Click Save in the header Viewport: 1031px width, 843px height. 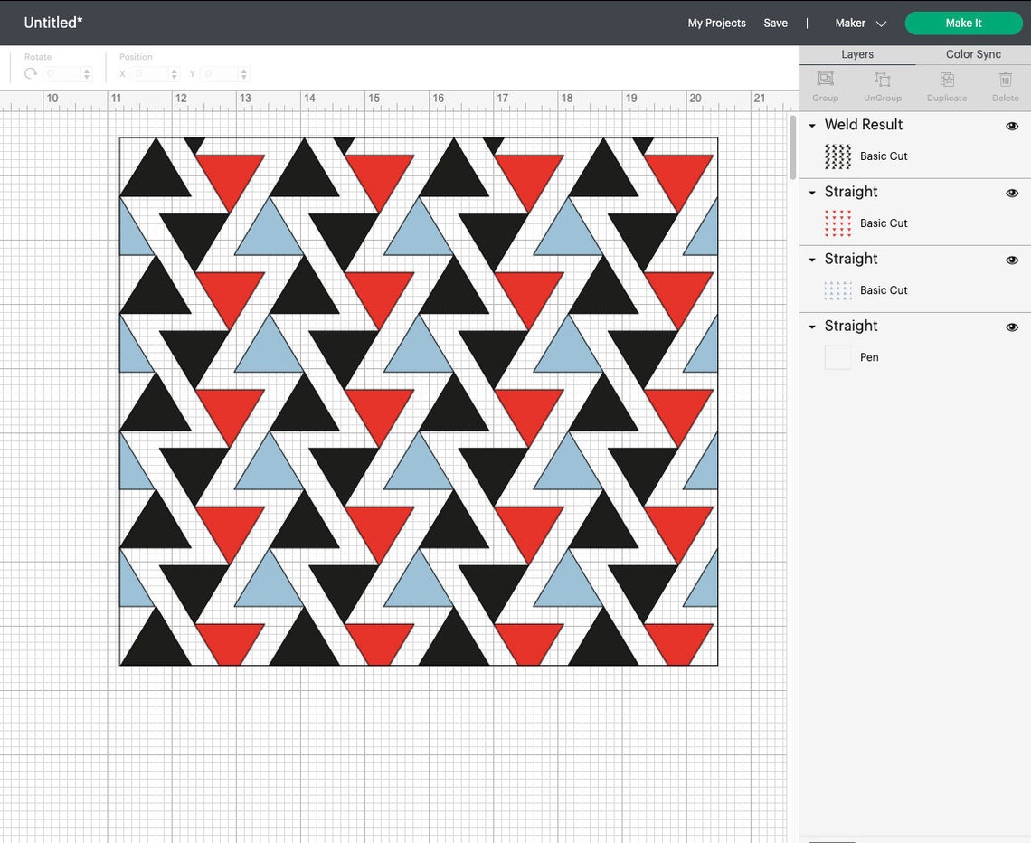click(x=775, y=23)
